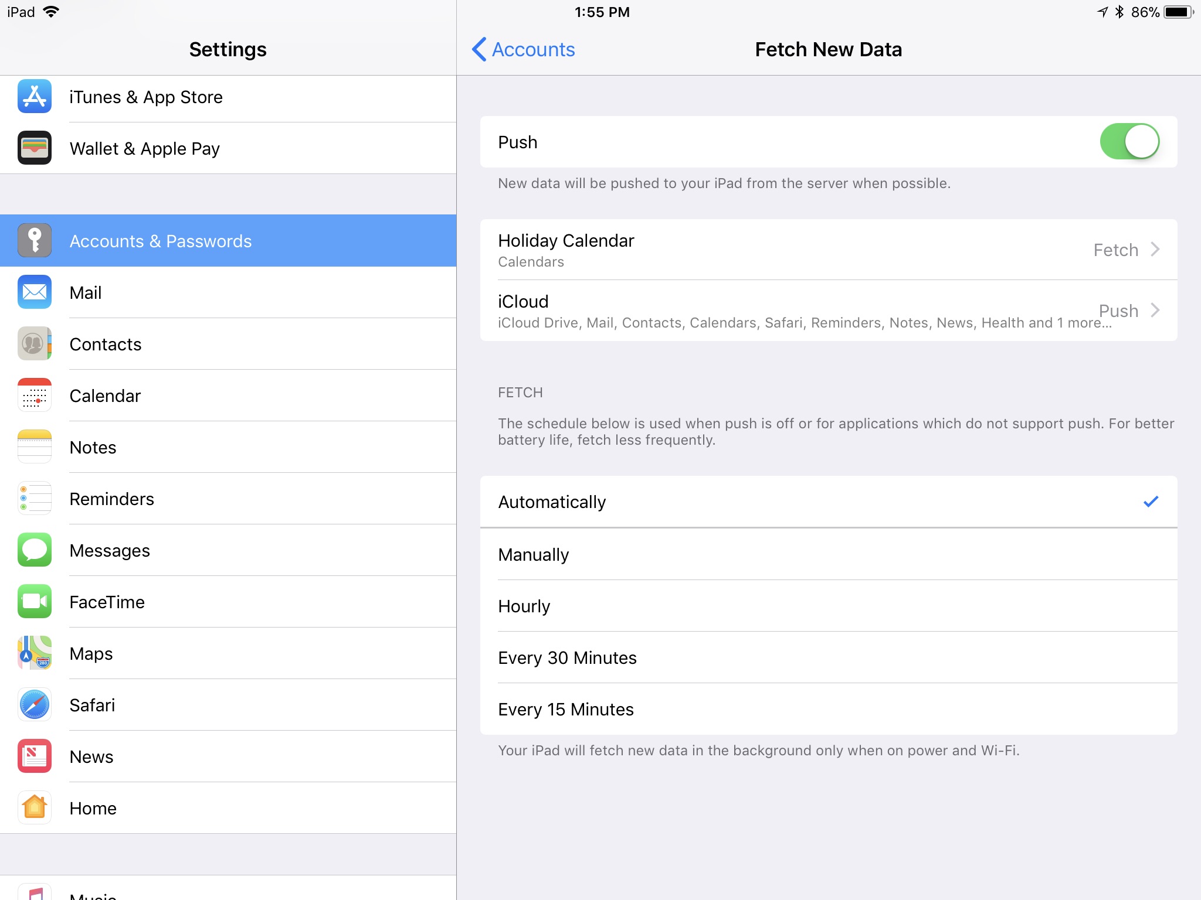Tap the 1:55 PM clock
Image resolution: width=1201 pixels, height=900 pixels.
coord(602,12)
